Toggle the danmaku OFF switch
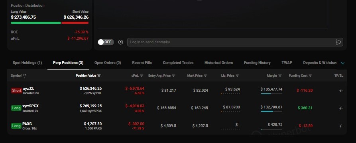356x143 pixels. pos(106,42)
